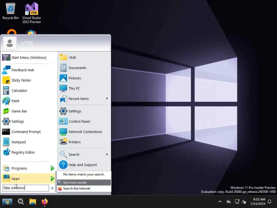Image resolution: width=277 pixels, height=208 pixels.
Task: Expand the Programs submenu
Action: (x=28, y=168)
